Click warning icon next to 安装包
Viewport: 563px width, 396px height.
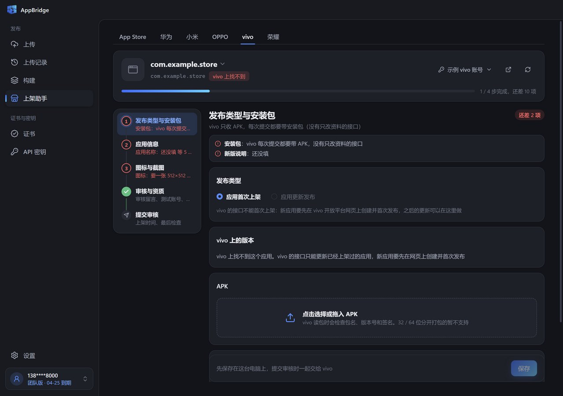[x=218, y=144]
